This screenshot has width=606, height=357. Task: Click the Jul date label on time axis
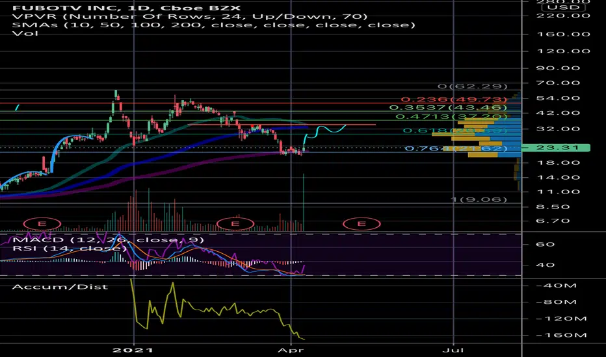tap(453, 350)
